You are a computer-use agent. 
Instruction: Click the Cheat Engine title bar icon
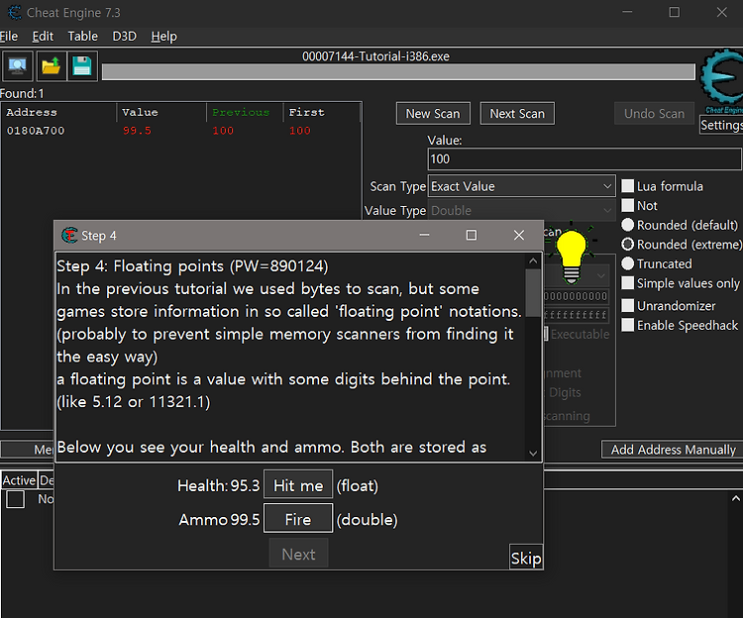point(15,12)
